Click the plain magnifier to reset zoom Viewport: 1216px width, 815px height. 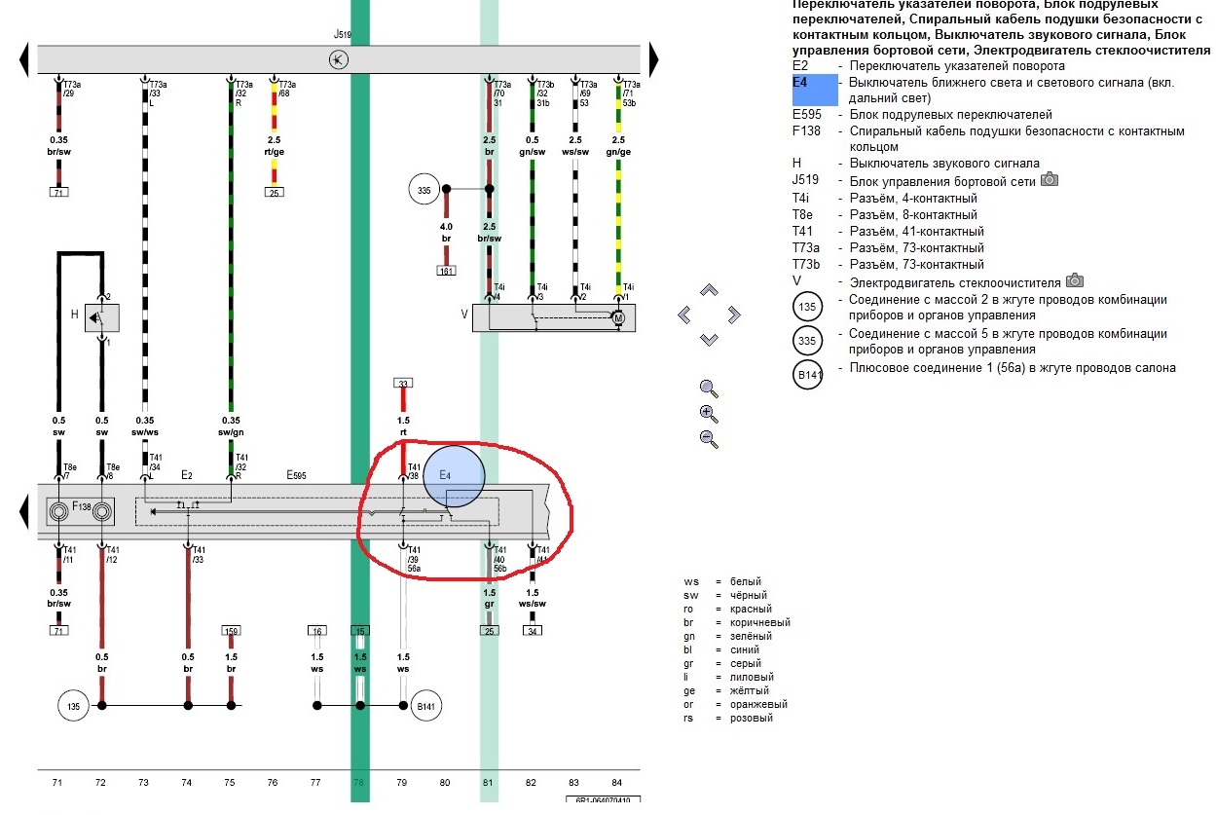click(709, 388)
